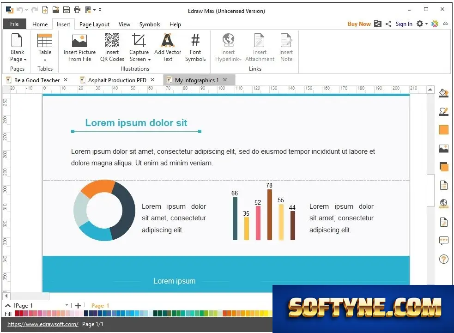Open the comment panel in sidebar
454x333 pixels.
(443, 240)
